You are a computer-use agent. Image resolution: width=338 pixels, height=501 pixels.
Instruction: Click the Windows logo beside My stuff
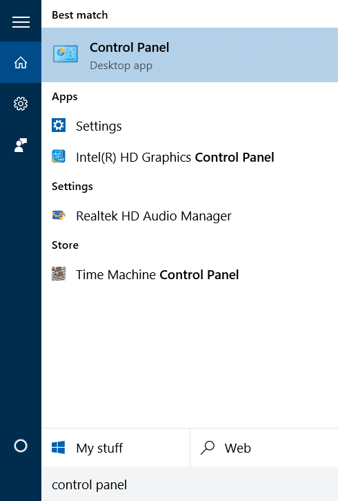(59, 447)
